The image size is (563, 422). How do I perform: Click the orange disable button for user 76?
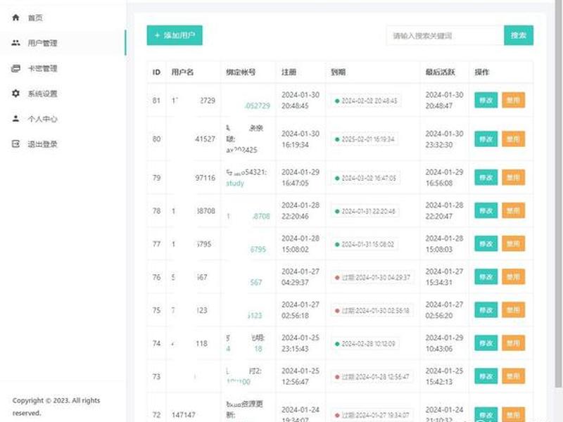(513, 276)
